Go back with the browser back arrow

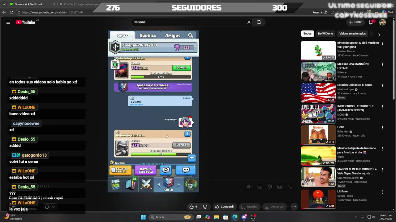(4, 12)
